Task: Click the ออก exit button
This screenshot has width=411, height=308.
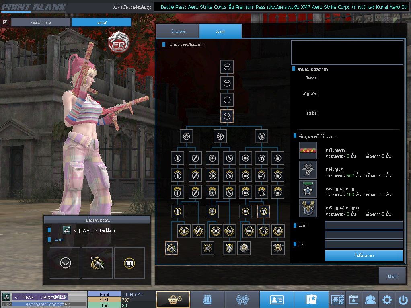Action: tap(392, 276)
